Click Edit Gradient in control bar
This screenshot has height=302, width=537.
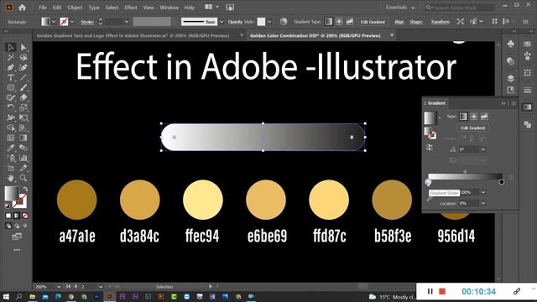373,22
